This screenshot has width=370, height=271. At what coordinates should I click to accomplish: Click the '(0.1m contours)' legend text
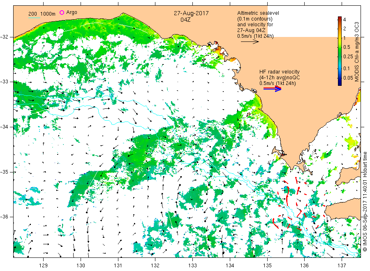(x=254, y=19)
